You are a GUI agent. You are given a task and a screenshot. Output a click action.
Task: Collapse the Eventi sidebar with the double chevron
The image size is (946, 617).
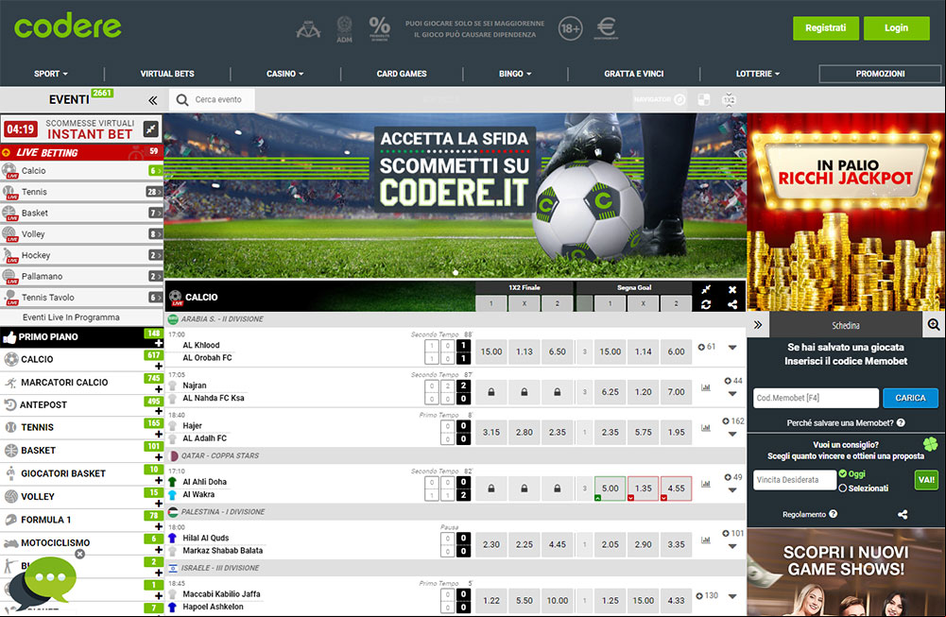click(153, 100)
